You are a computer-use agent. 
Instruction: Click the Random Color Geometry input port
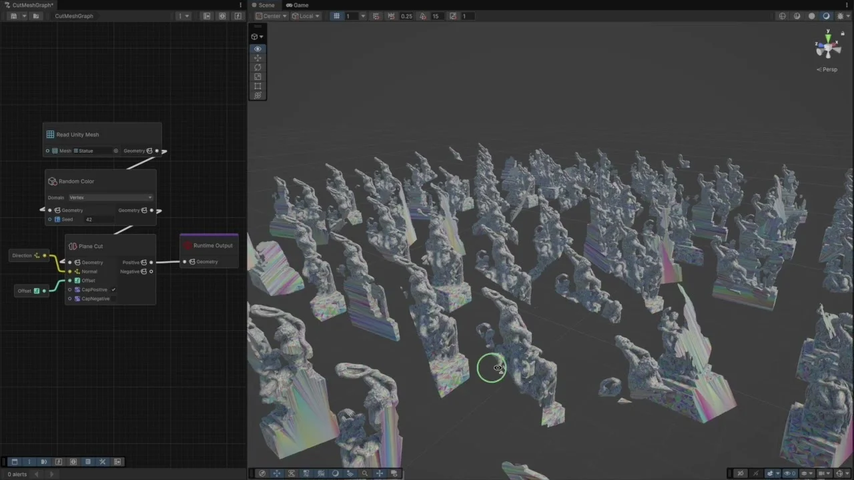pyautogui.click(x=49, y=211)
